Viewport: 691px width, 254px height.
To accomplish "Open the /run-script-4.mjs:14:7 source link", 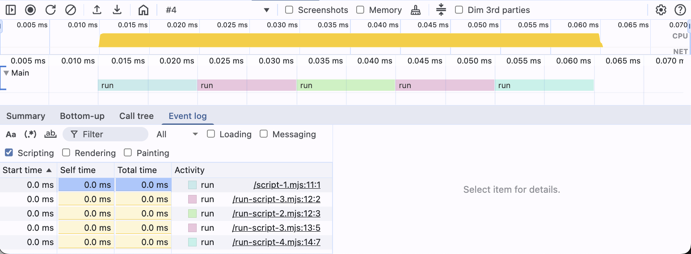I will tap(276, 242).
